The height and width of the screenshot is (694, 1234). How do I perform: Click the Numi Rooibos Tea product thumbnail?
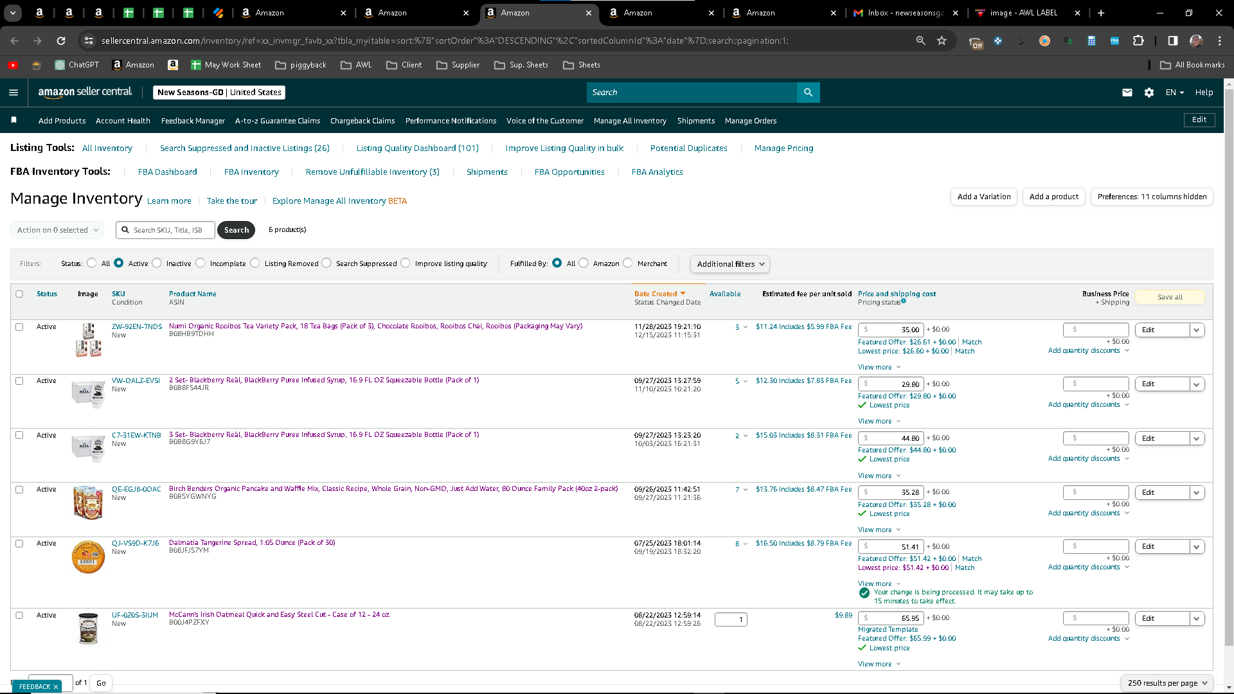point(89,341)
